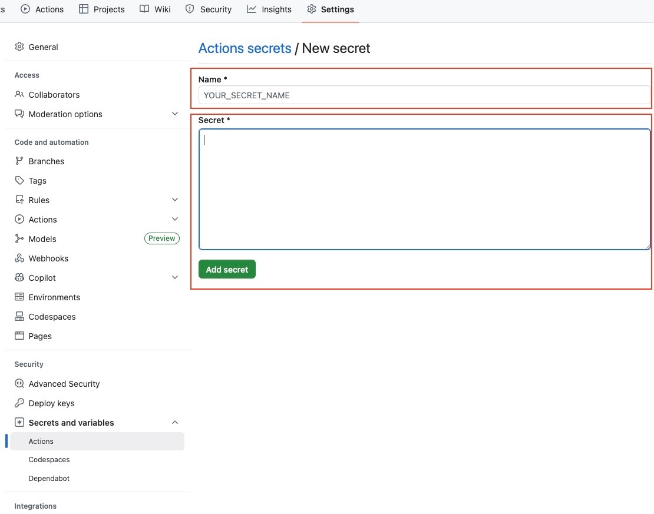Click the Tags icon in sidebar
The image size is (654, 514).
coord(19,181)
